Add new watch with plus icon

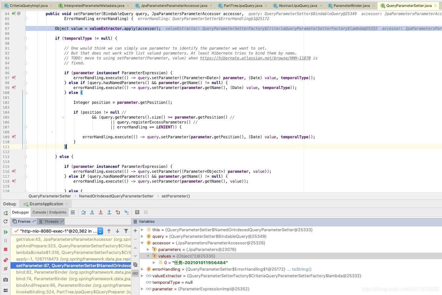pos(135,231)
